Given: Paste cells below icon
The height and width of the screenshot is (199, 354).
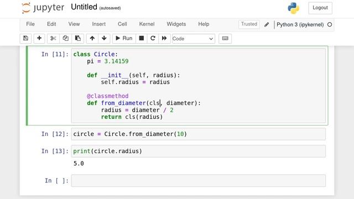Looking at the screenshot, I should 78,38.
